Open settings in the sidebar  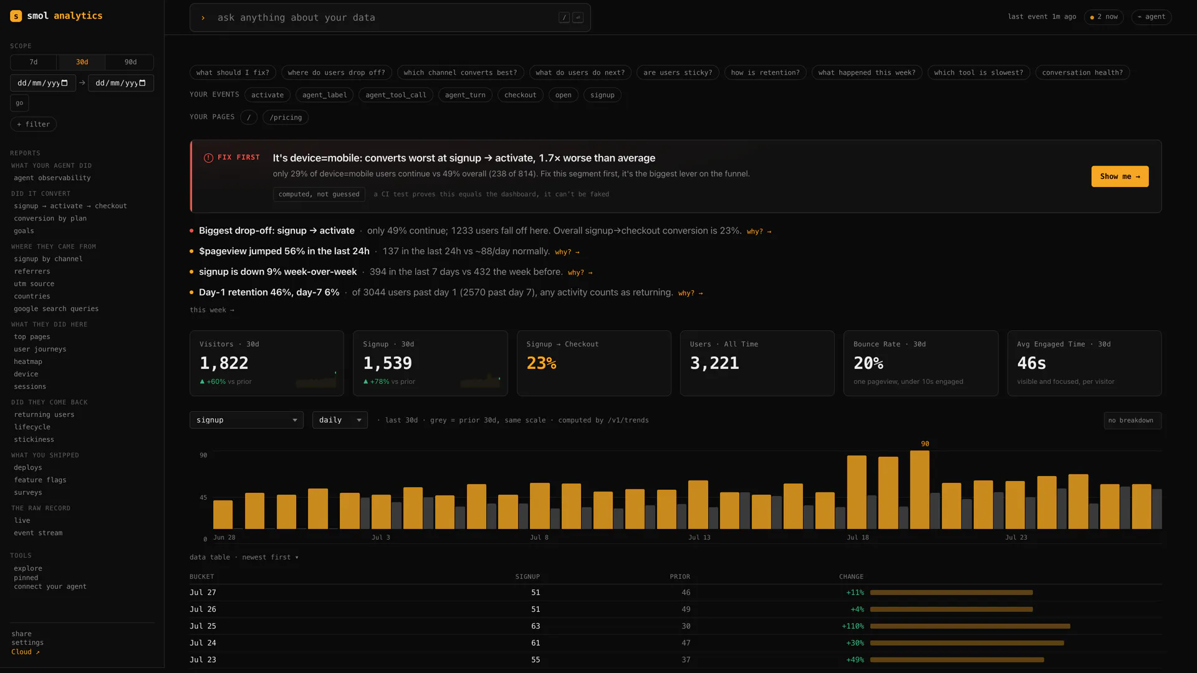click(x=27, y=643)
